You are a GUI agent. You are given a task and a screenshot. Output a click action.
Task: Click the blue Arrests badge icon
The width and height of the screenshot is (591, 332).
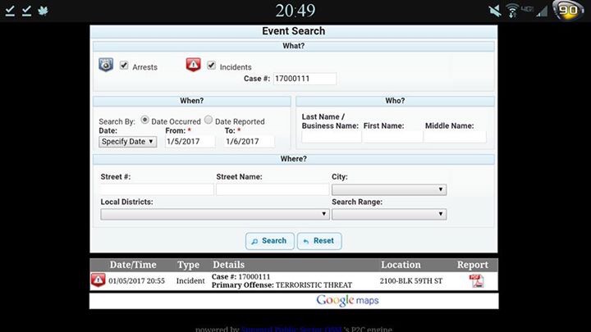[x=106, y=65]
